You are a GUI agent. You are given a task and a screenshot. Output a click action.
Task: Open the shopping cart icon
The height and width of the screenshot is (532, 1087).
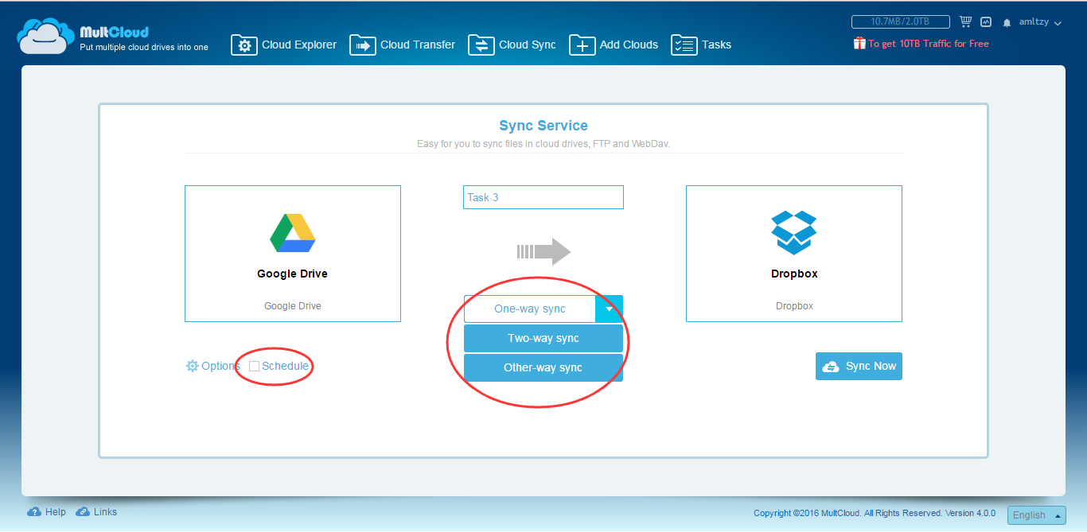[x=966, y=22]
